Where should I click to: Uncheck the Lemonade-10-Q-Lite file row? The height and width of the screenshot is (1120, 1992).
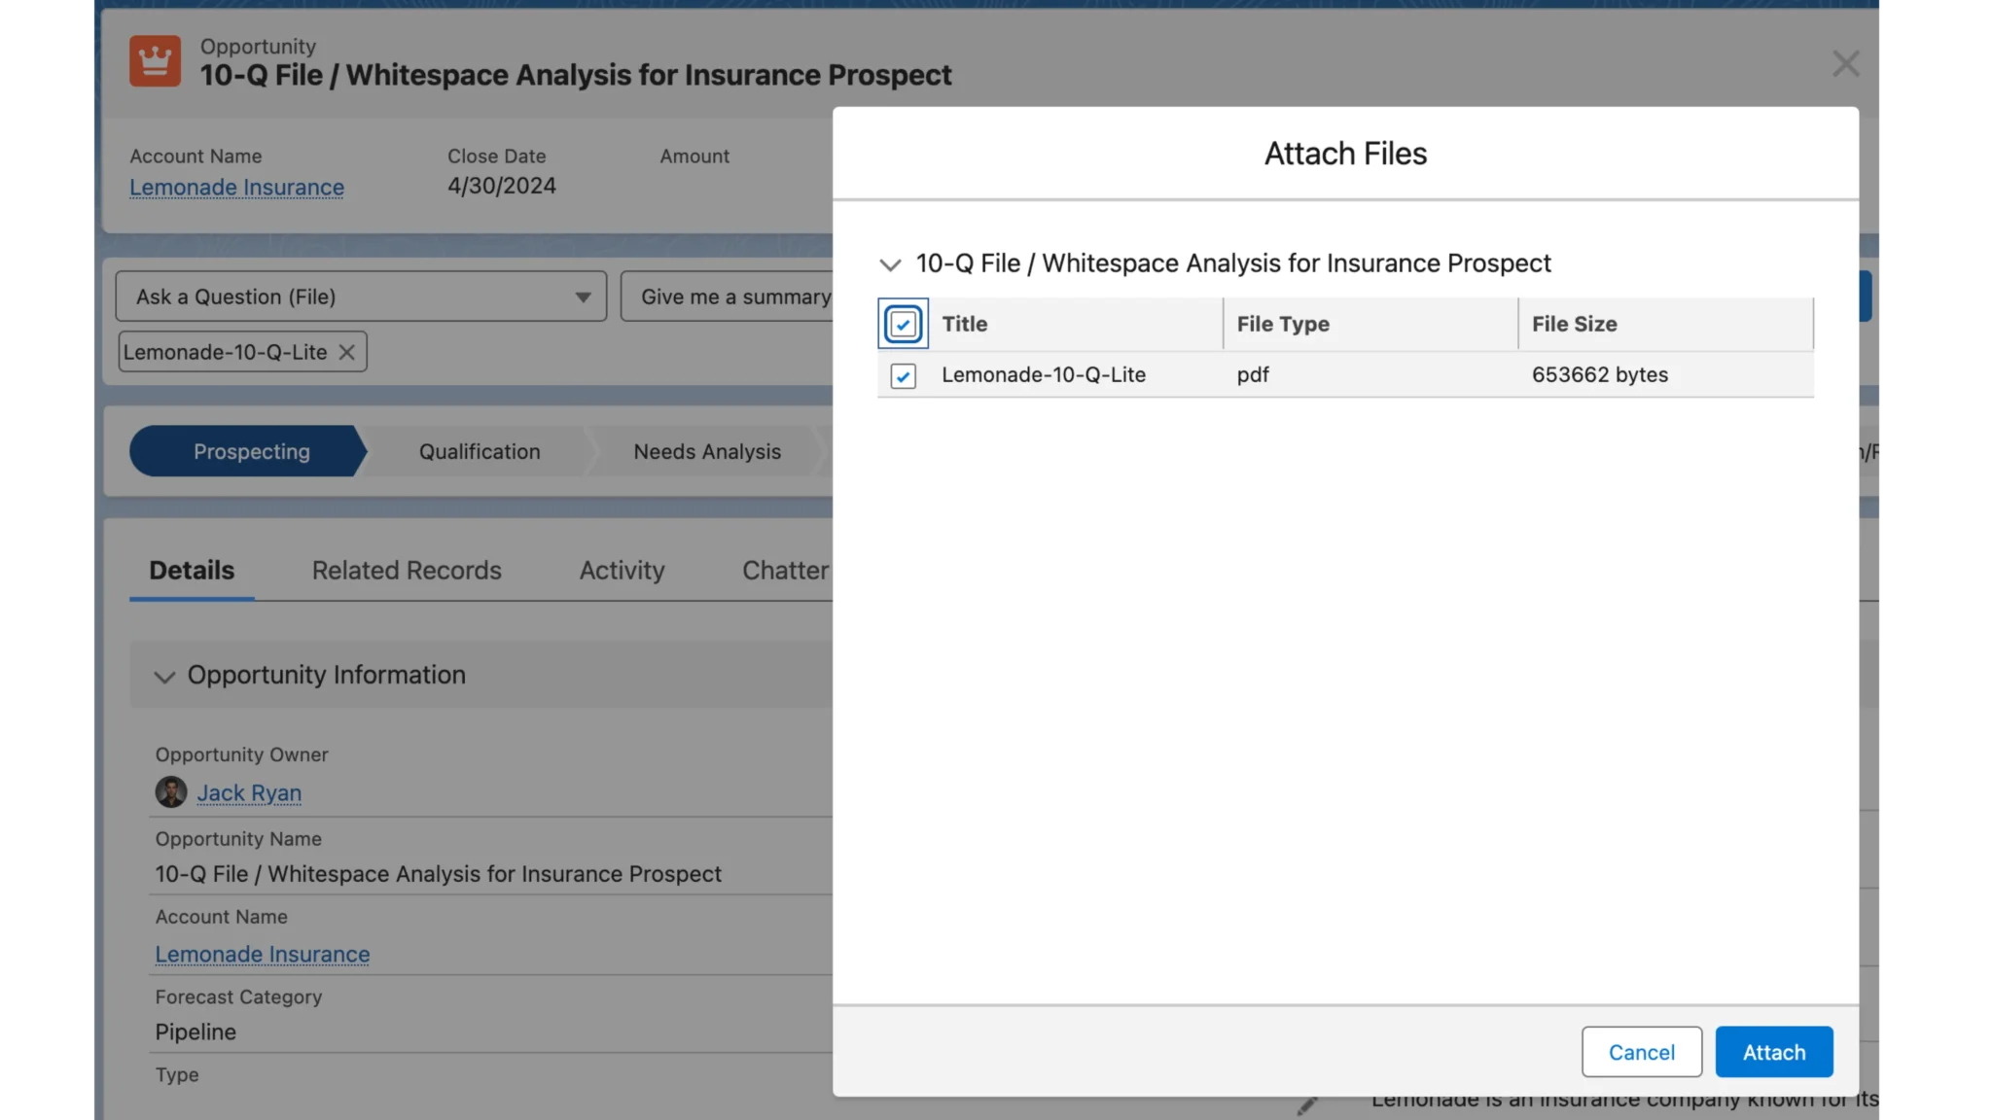902,375
